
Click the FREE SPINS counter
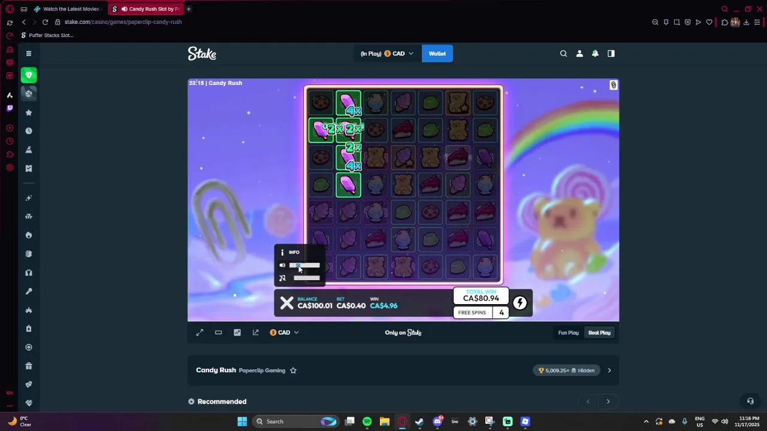coord(481,312)
